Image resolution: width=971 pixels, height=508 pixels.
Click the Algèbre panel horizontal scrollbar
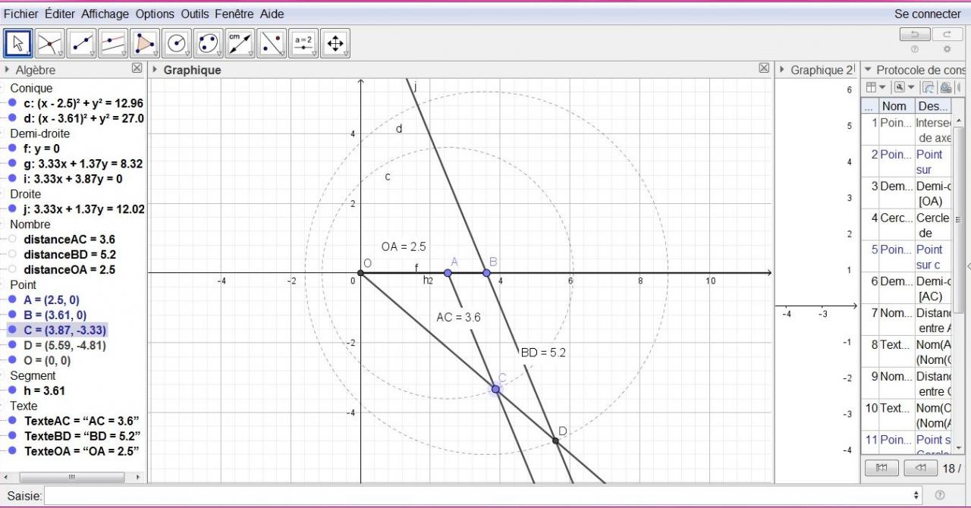pos(72,477)
